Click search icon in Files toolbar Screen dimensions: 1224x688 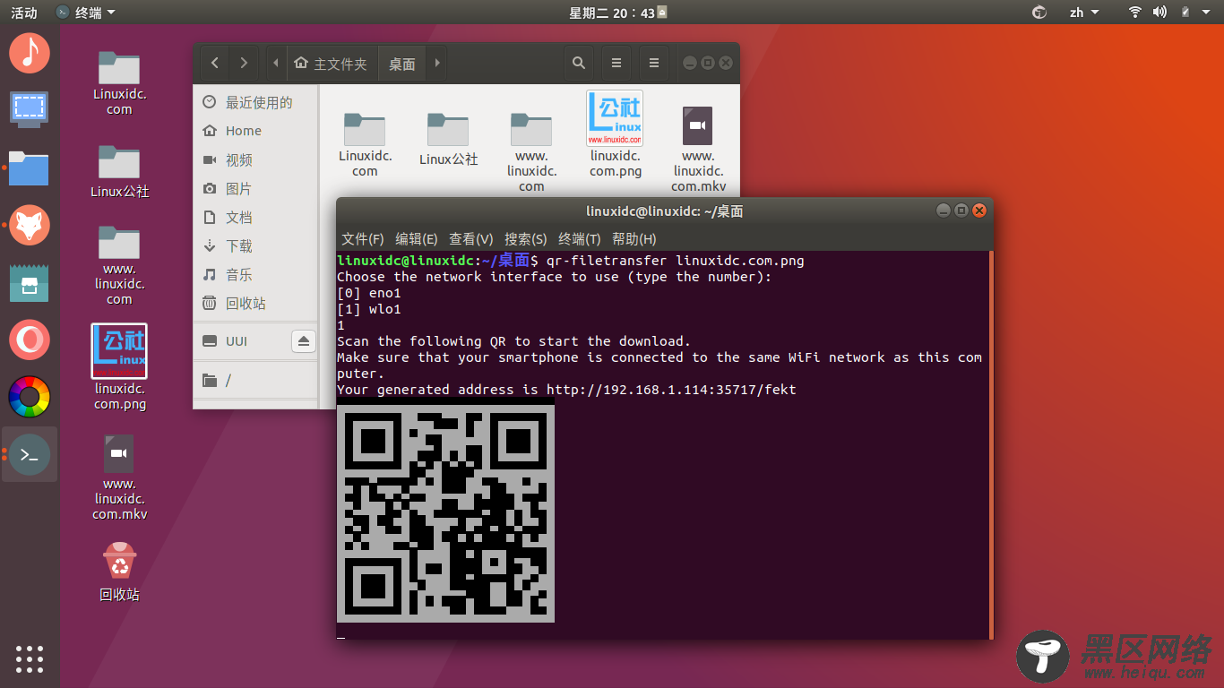point(579,63)
